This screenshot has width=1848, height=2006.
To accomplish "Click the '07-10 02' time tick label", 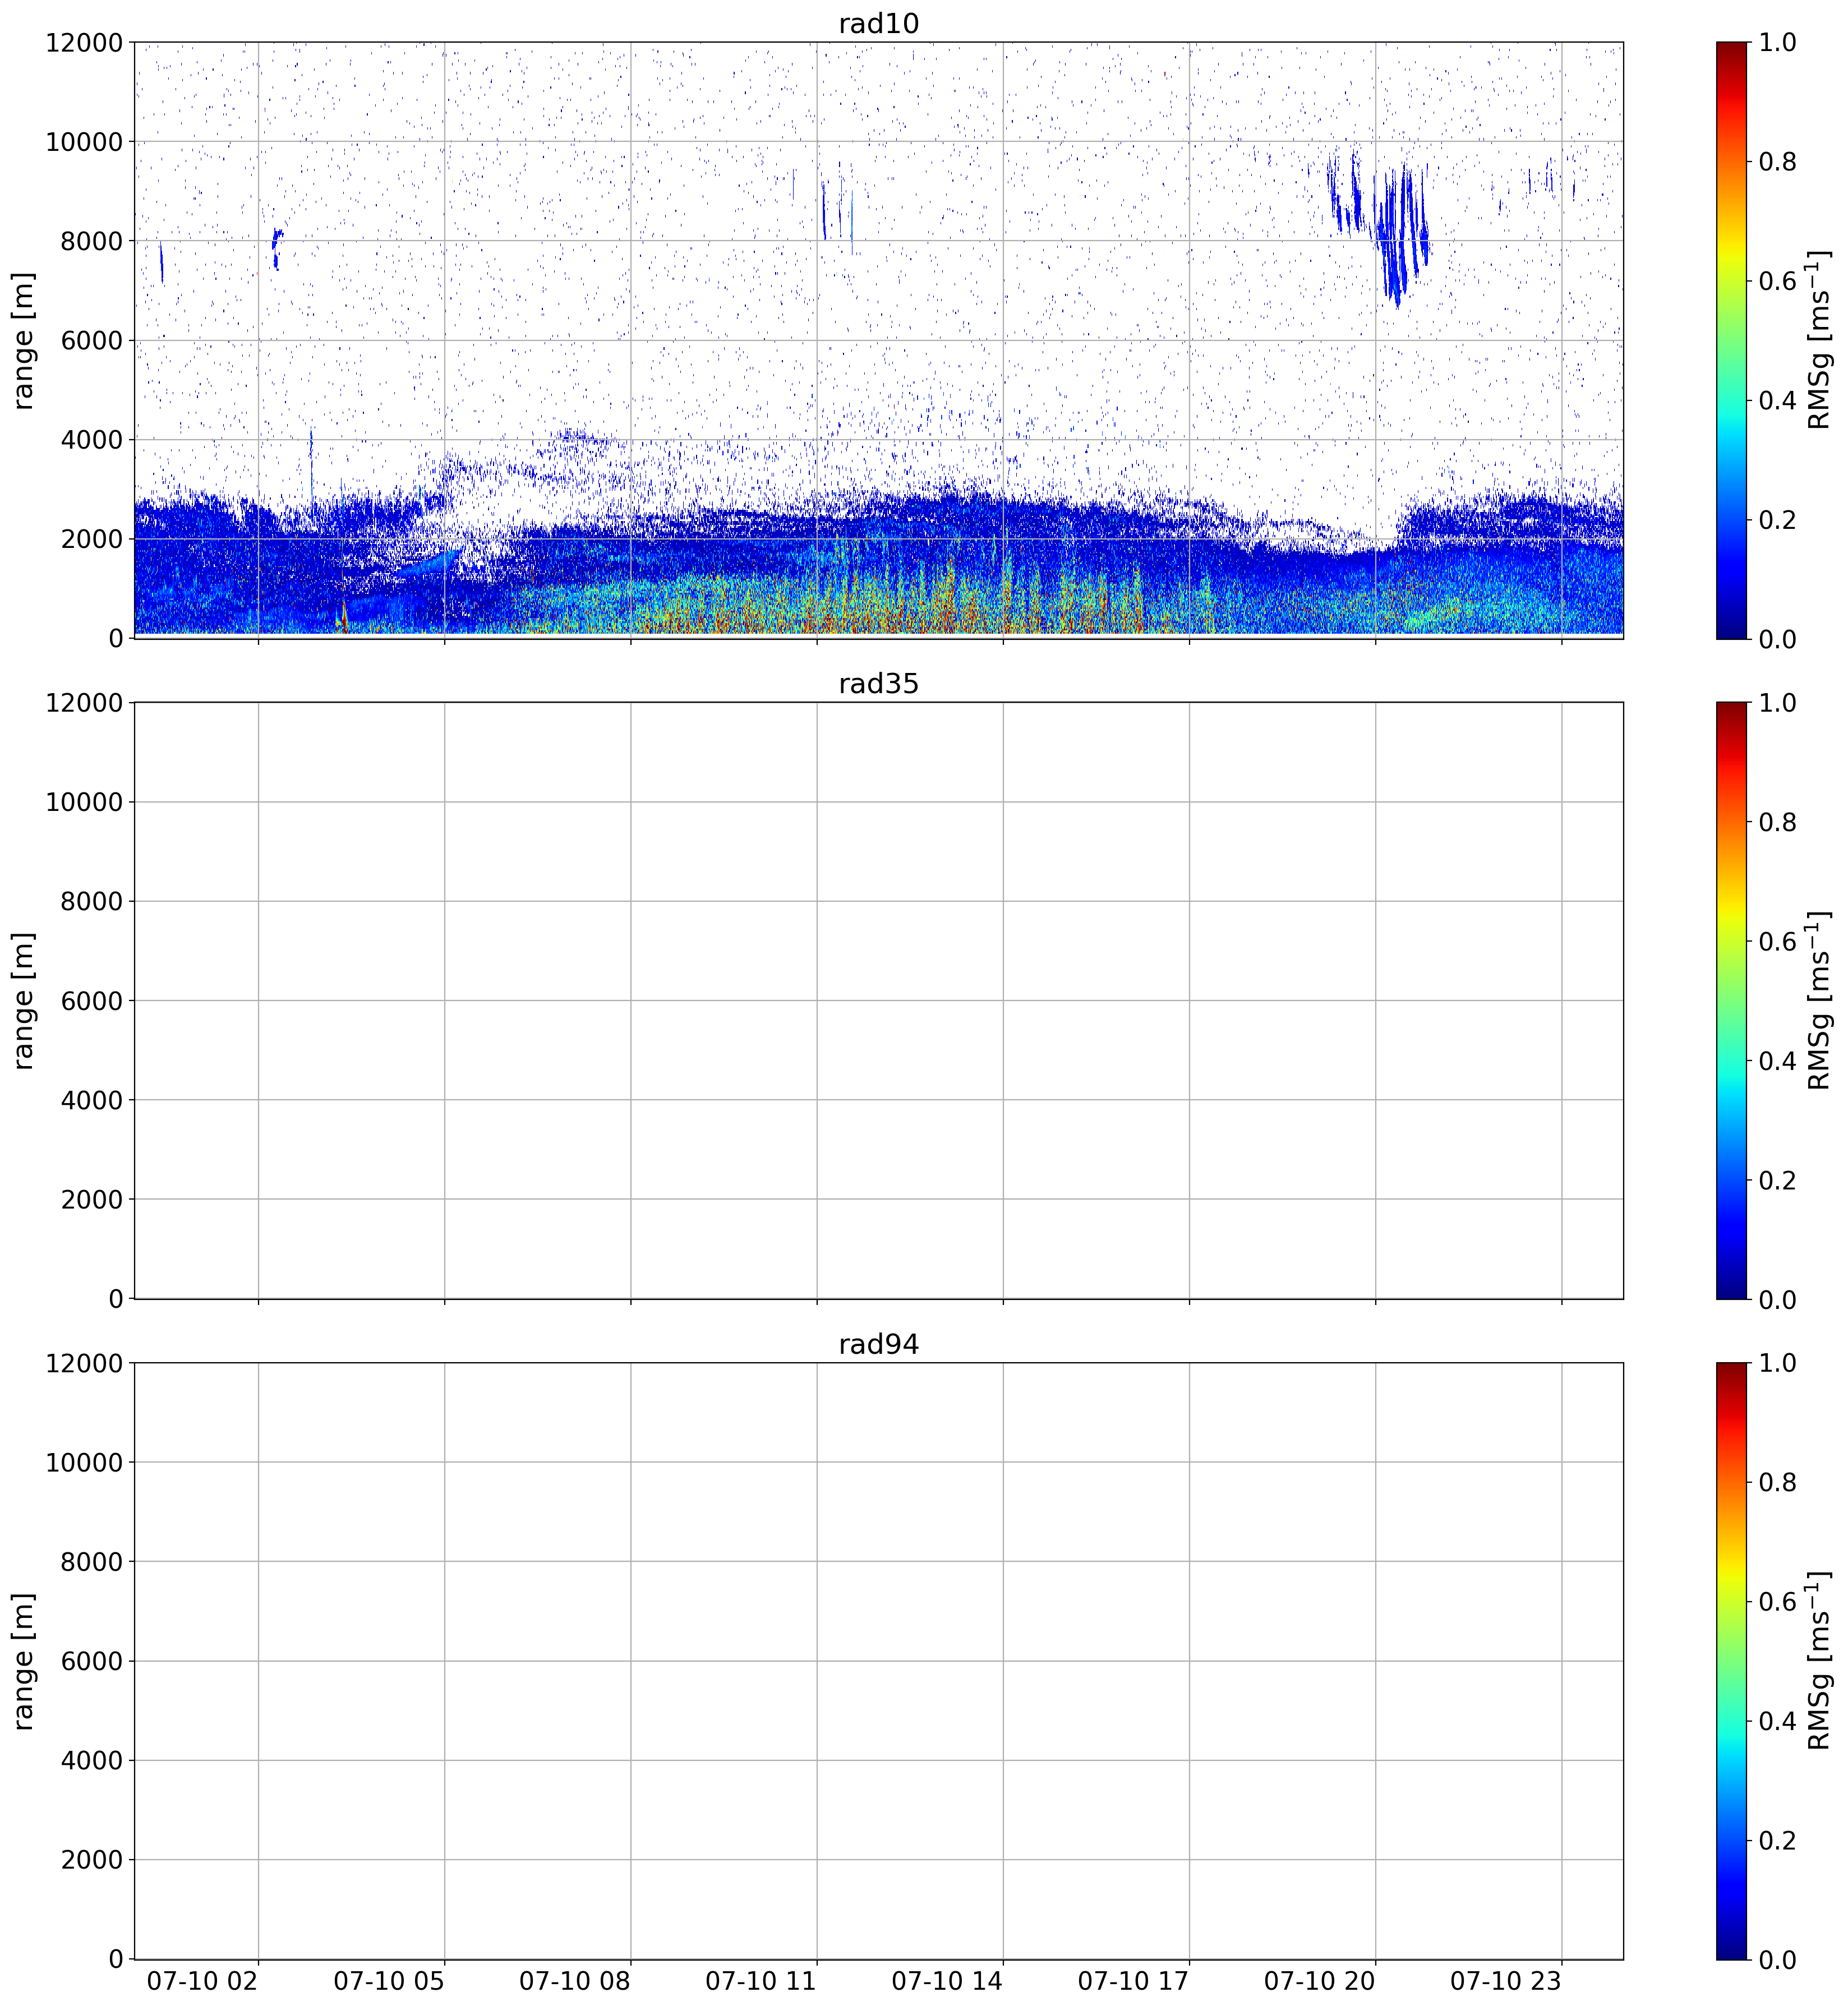I will tap(203, 1981).
